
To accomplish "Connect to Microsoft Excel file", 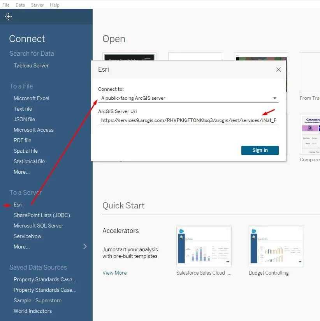I will (x=32, y=98).
